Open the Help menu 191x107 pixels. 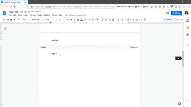60,15
